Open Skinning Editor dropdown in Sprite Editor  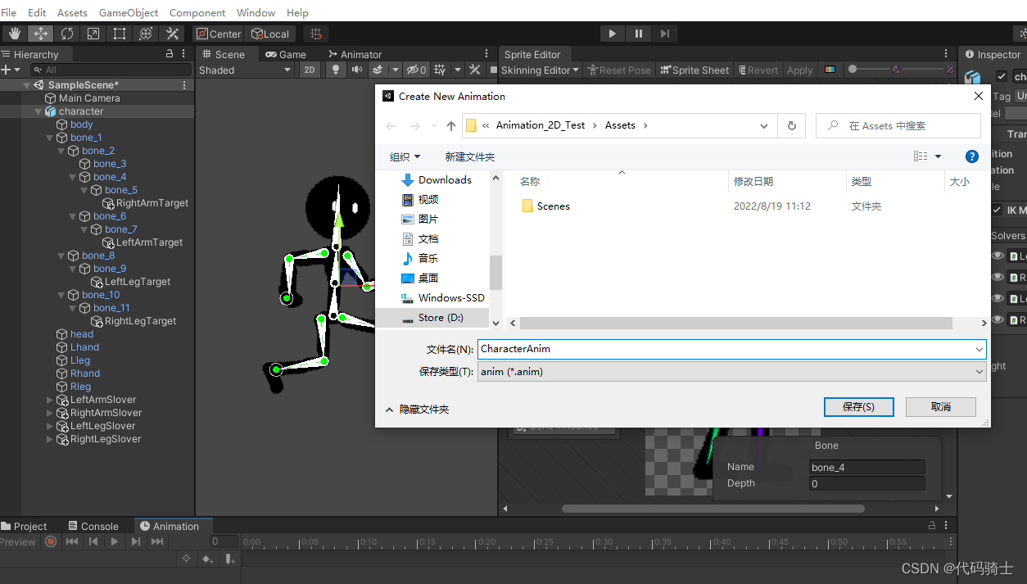(x=541, y=70)
